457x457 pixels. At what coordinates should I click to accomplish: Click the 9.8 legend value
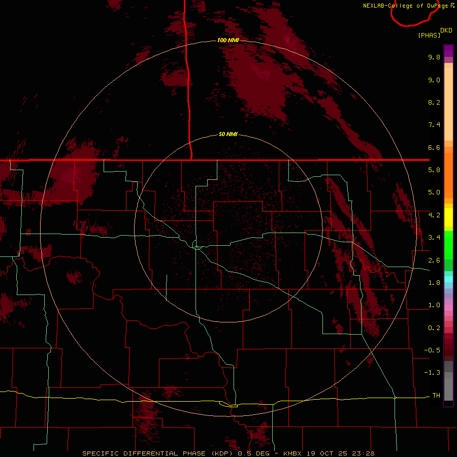click(434, 57)
